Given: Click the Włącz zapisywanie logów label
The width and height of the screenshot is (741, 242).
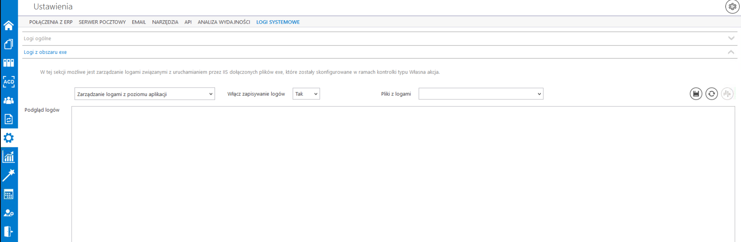Looking at the screenshot, I should coord(256,94).
